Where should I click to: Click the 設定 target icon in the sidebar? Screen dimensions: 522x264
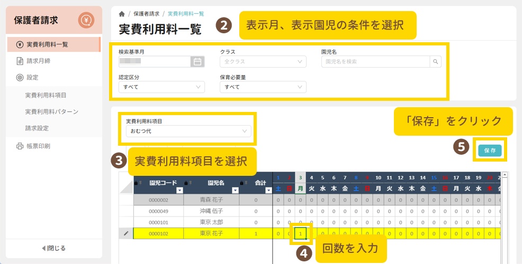click(20, 77)
